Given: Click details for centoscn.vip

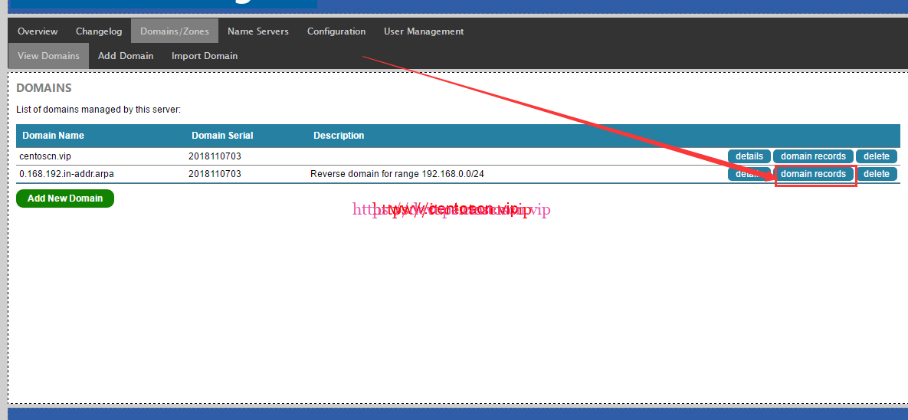Looking at the screenshot, I should tap(749, 156).
